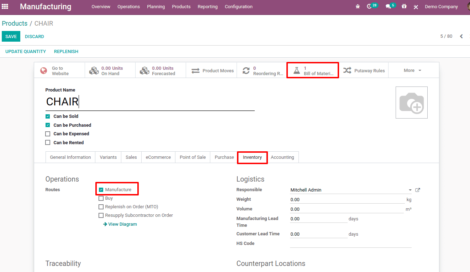Open the Putaway Rules stat button
Viewport: 470px width, 272px height.
click(x=363, y=70)
